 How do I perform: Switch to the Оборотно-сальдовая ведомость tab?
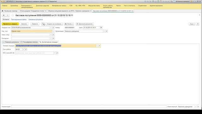[69, 11]
